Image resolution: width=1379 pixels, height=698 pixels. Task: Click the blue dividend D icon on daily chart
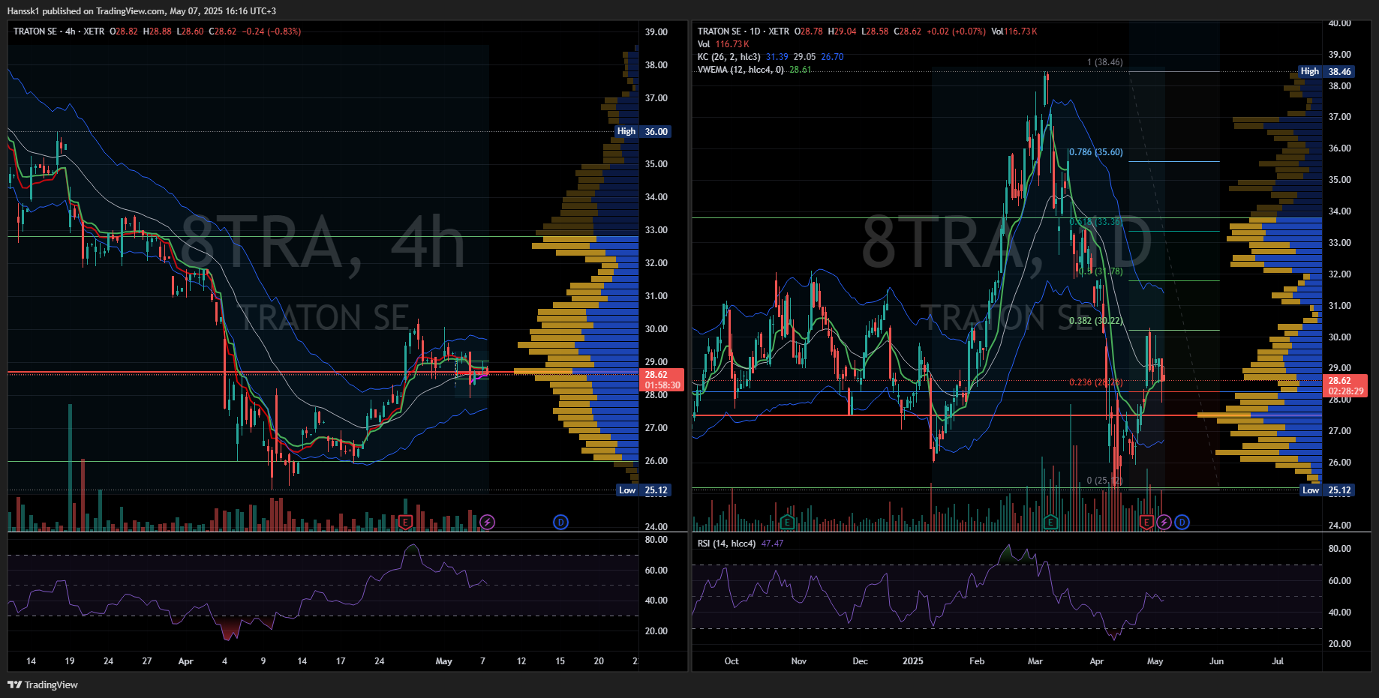pos(1182,522)
